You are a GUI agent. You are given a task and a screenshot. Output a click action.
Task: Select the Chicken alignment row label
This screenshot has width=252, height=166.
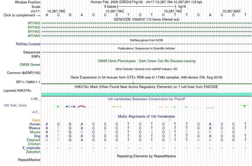coord(34,144)
